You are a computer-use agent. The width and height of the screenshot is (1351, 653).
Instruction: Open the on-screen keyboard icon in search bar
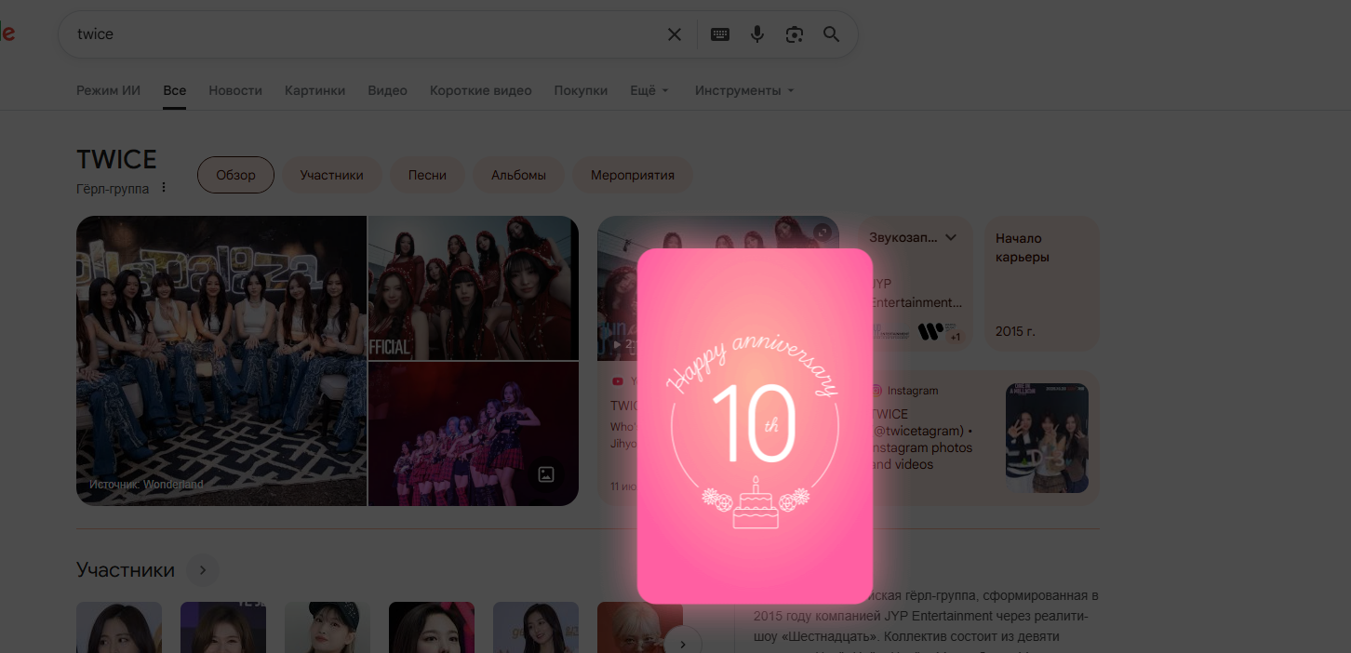tap(720, 34)
